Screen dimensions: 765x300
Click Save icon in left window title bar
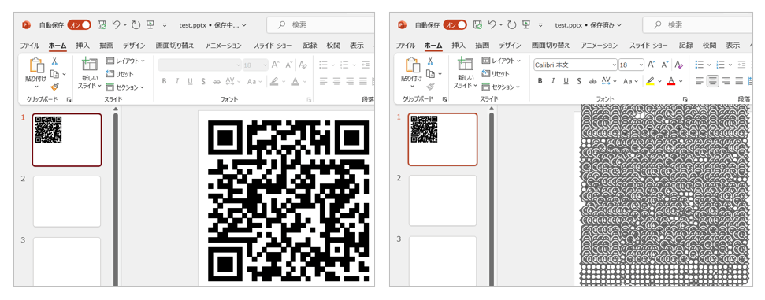click(x=102, y=25)
